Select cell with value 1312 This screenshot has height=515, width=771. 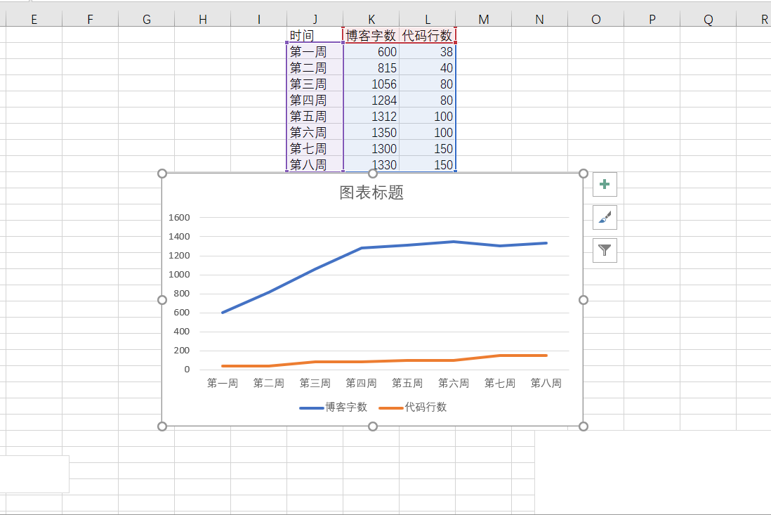[371, 116]
